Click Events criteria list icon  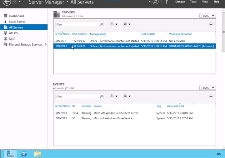[112, 96]
